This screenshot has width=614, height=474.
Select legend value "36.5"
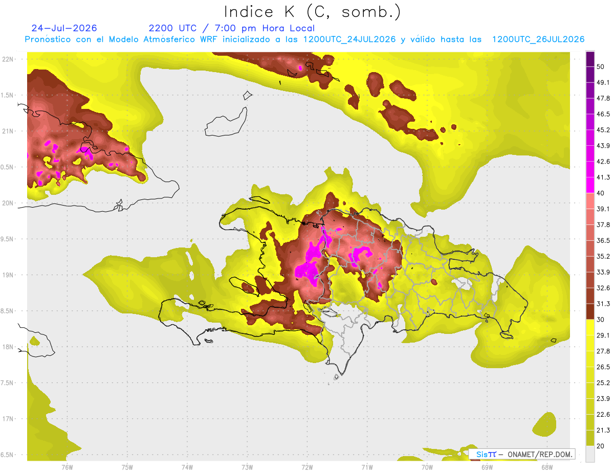[603, 240]
